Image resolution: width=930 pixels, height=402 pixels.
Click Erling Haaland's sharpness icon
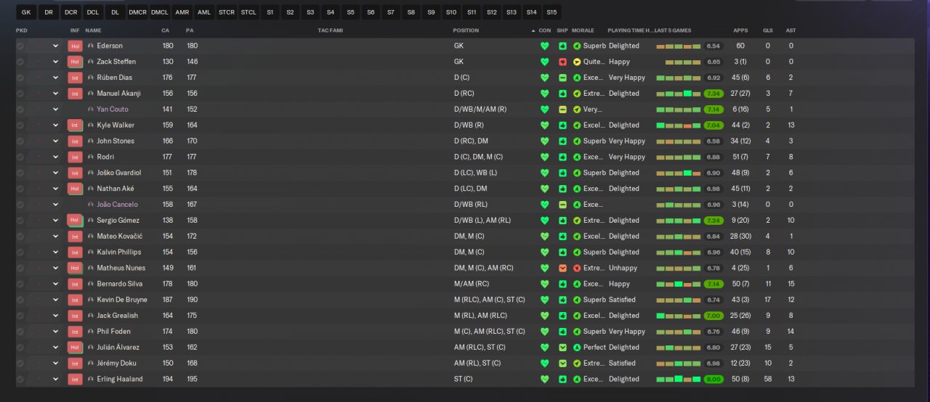coord(562,379)
